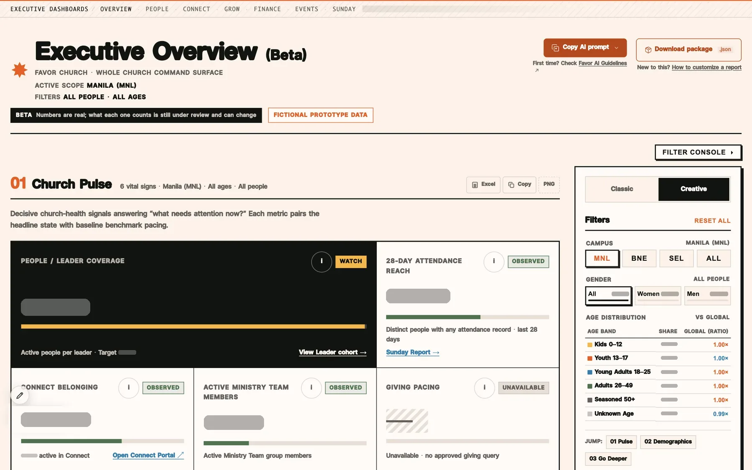Open the PEOPLE nav tab
The height and width of the screenshot is (470, 752).
click(x=157, y=9)
